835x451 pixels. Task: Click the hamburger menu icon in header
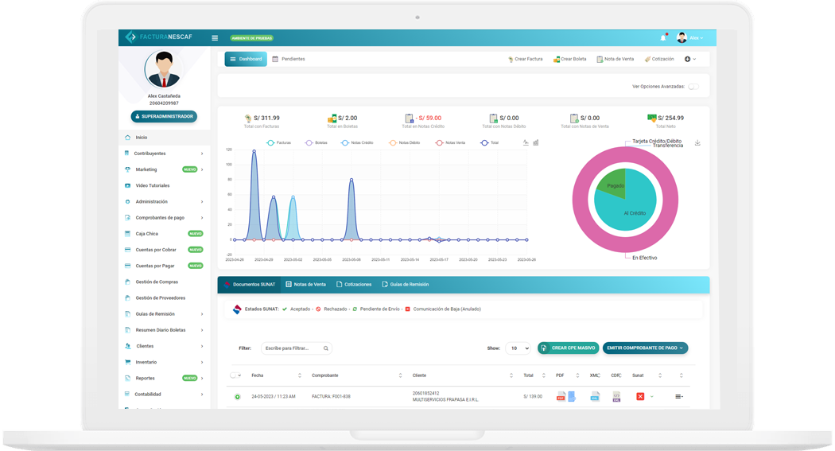[x=215, y=37]
